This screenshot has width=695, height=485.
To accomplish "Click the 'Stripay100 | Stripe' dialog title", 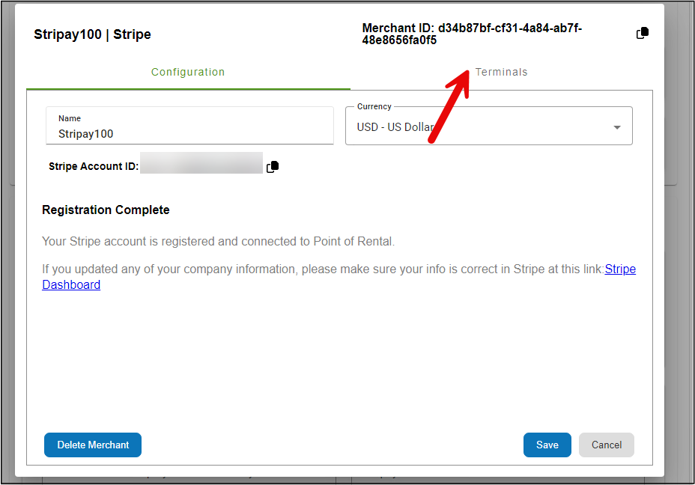I will pos(92,34).
